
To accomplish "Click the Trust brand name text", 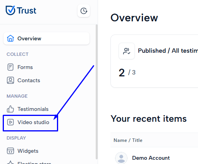I will 27,10.
